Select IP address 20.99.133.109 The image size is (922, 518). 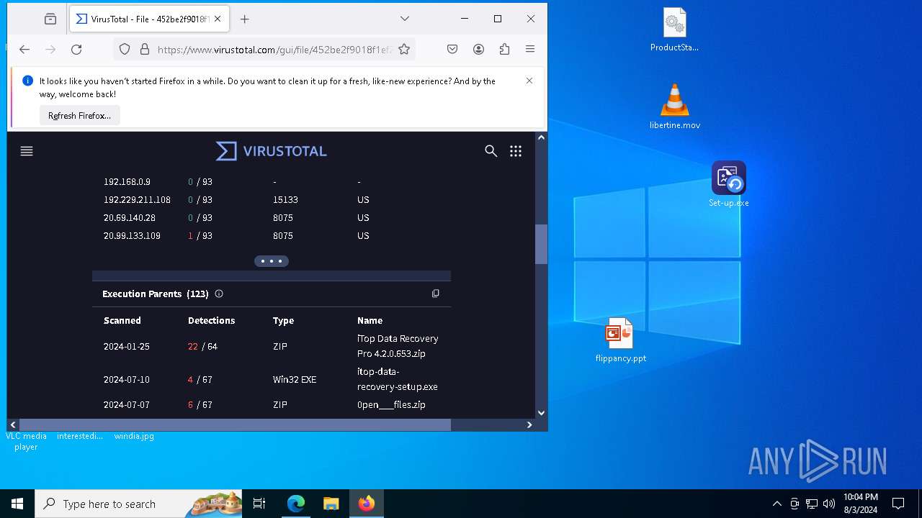(133, 236)
